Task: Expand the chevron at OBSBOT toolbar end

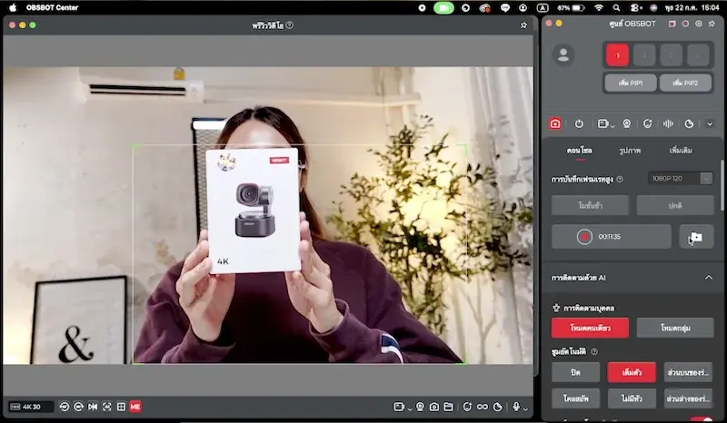Action: point(710,123)
